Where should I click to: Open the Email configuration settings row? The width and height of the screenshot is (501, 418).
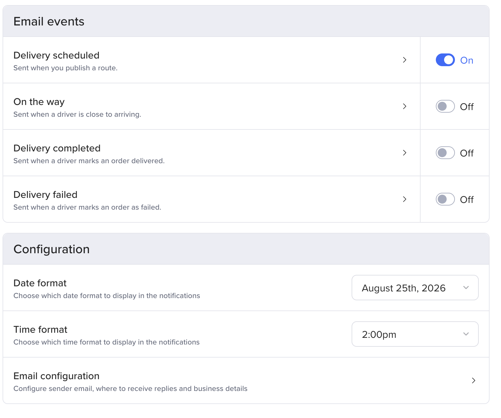click(246, 380)
